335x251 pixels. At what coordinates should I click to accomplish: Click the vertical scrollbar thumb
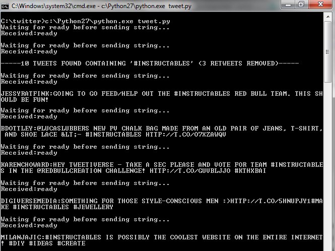(x=327, y=52)
